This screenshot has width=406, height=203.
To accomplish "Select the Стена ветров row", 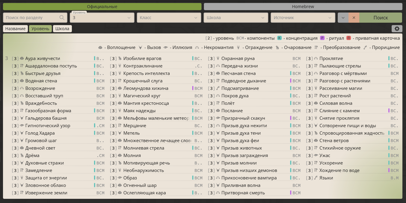I will coord(352,141).
